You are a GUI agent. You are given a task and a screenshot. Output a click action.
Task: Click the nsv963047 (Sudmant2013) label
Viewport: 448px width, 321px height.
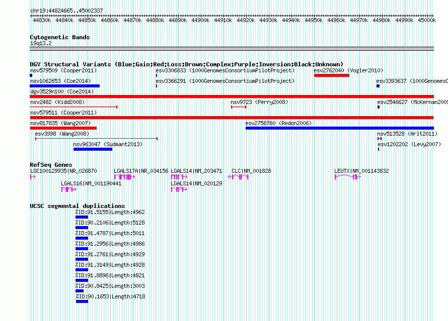pos(108,144)
